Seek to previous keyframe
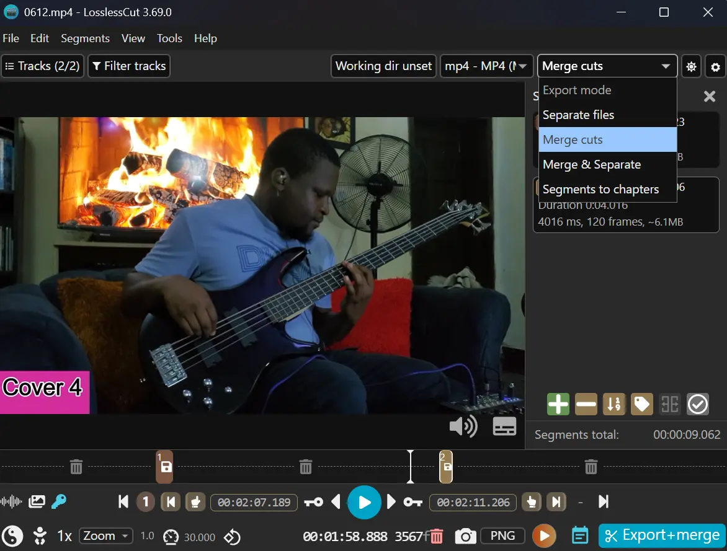727x551 pixels. coord(313,502)
